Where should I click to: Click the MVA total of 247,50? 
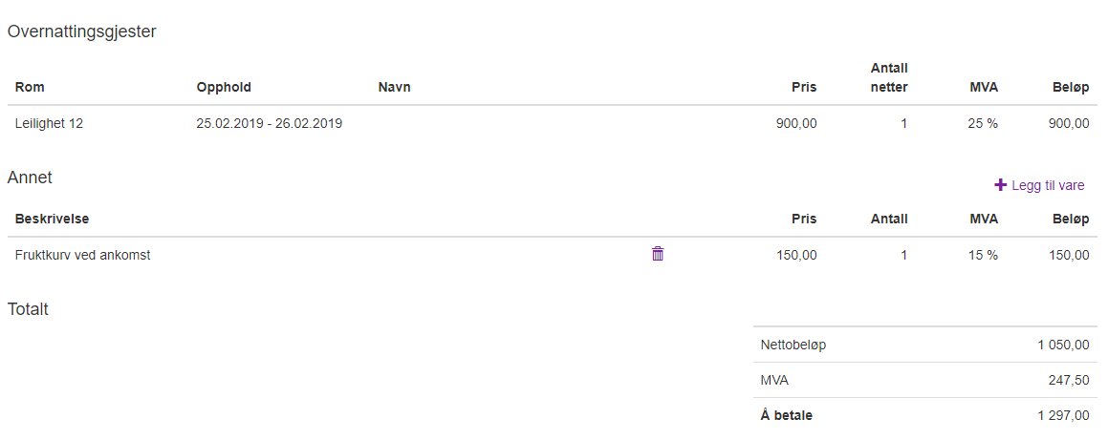1068,380
